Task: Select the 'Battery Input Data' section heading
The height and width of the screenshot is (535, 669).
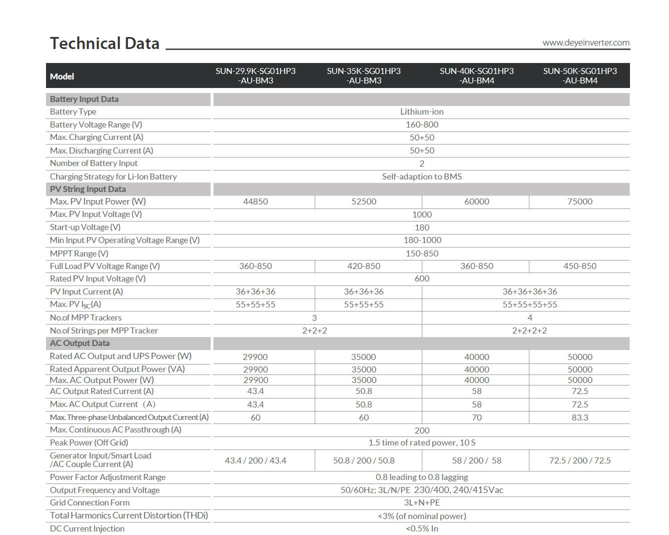Action: pyautogui.click(x=84, y=99)
